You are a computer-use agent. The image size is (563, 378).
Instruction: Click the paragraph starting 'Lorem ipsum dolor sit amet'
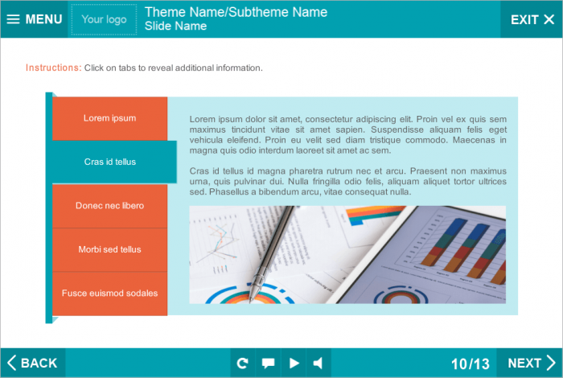click(x=348, y=134)
